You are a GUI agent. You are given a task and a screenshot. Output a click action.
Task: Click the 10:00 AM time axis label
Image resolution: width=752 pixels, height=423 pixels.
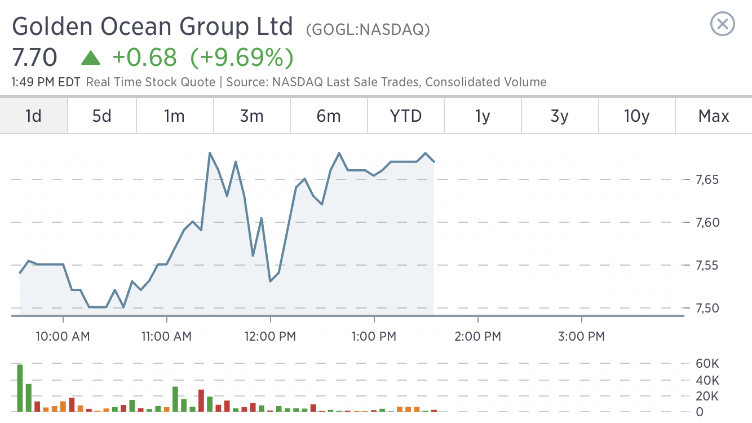point(63,337)
